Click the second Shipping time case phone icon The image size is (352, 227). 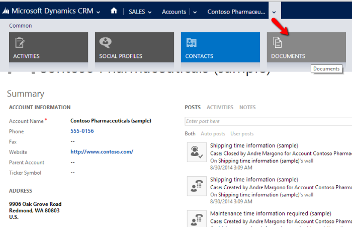click(x=196, y=186)
